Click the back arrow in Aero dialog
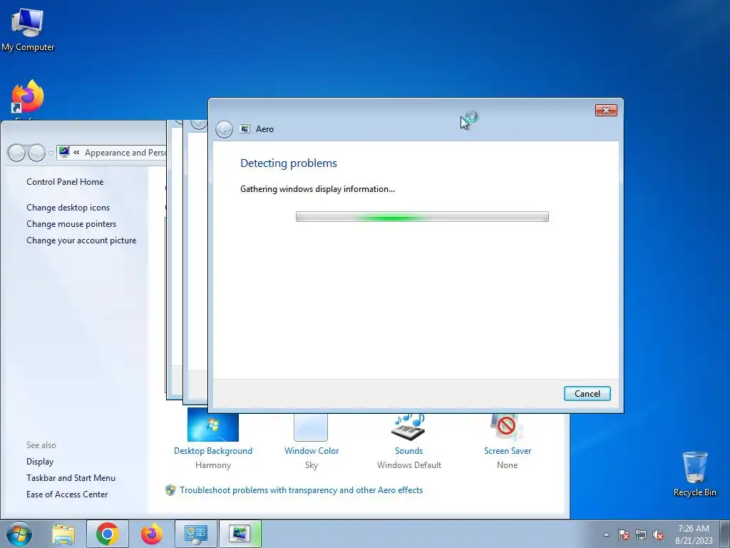730x548 pixels. point(224,129)
